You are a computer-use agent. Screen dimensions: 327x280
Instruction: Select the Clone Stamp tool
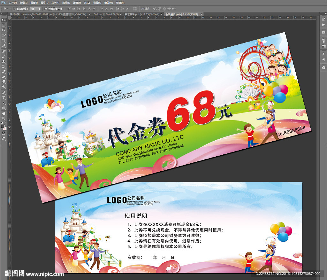(x=4, y=61)
